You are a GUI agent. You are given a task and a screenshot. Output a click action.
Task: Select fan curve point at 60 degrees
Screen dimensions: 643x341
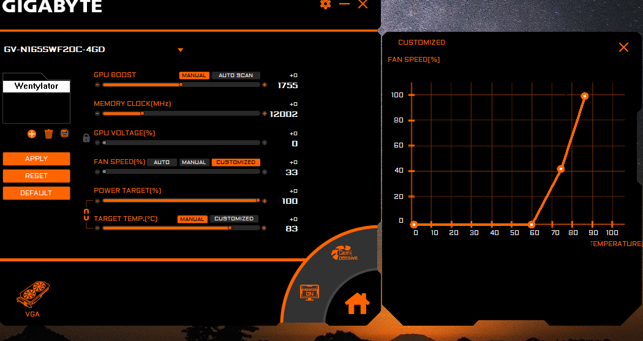(x=532, y=225)
